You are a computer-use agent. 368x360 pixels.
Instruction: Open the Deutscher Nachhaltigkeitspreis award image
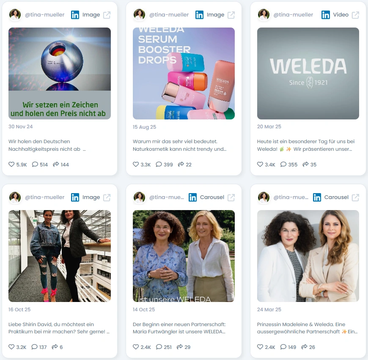60,73
